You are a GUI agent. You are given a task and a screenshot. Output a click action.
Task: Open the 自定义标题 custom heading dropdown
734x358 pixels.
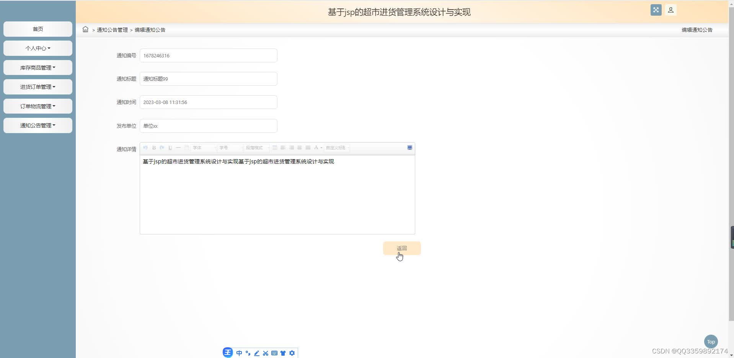[x=337, y=148]
